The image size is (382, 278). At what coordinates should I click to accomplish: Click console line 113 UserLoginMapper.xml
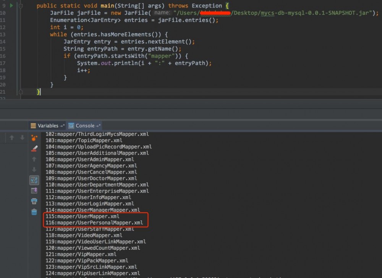coord(90,204)
